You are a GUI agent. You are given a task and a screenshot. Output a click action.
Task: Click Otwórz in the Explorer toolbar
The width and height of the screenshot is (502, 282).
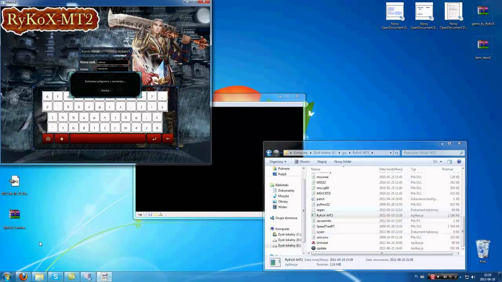(302, 161)
